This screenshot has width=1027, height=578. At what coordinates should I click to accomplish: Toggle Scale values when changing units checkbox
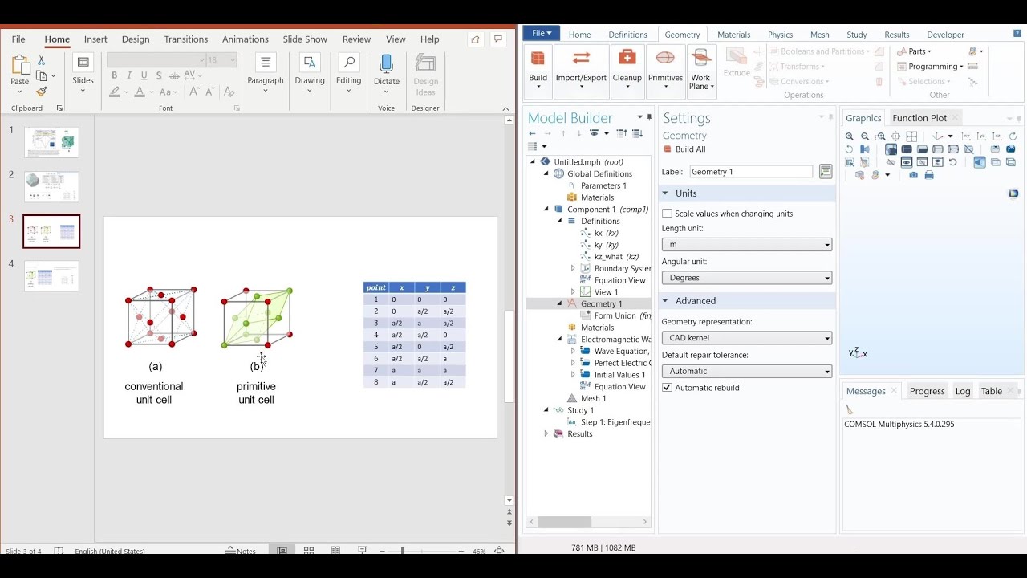[x=667, y=214]
